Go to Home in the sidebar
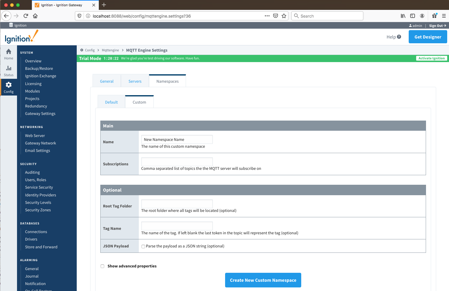 click(9, 54)
